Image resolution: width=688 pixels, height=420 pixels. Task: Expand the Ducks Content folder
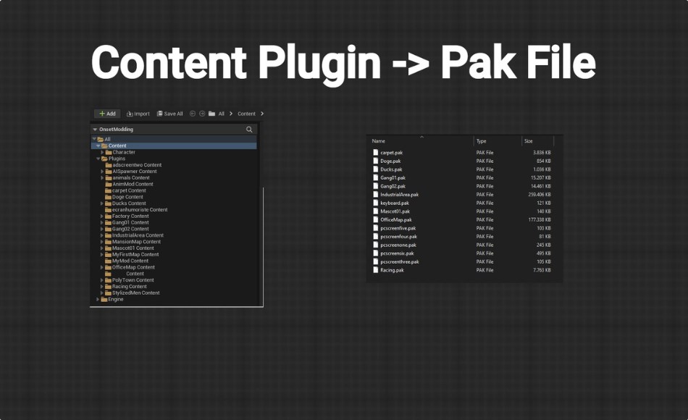[x=101, y=203]
